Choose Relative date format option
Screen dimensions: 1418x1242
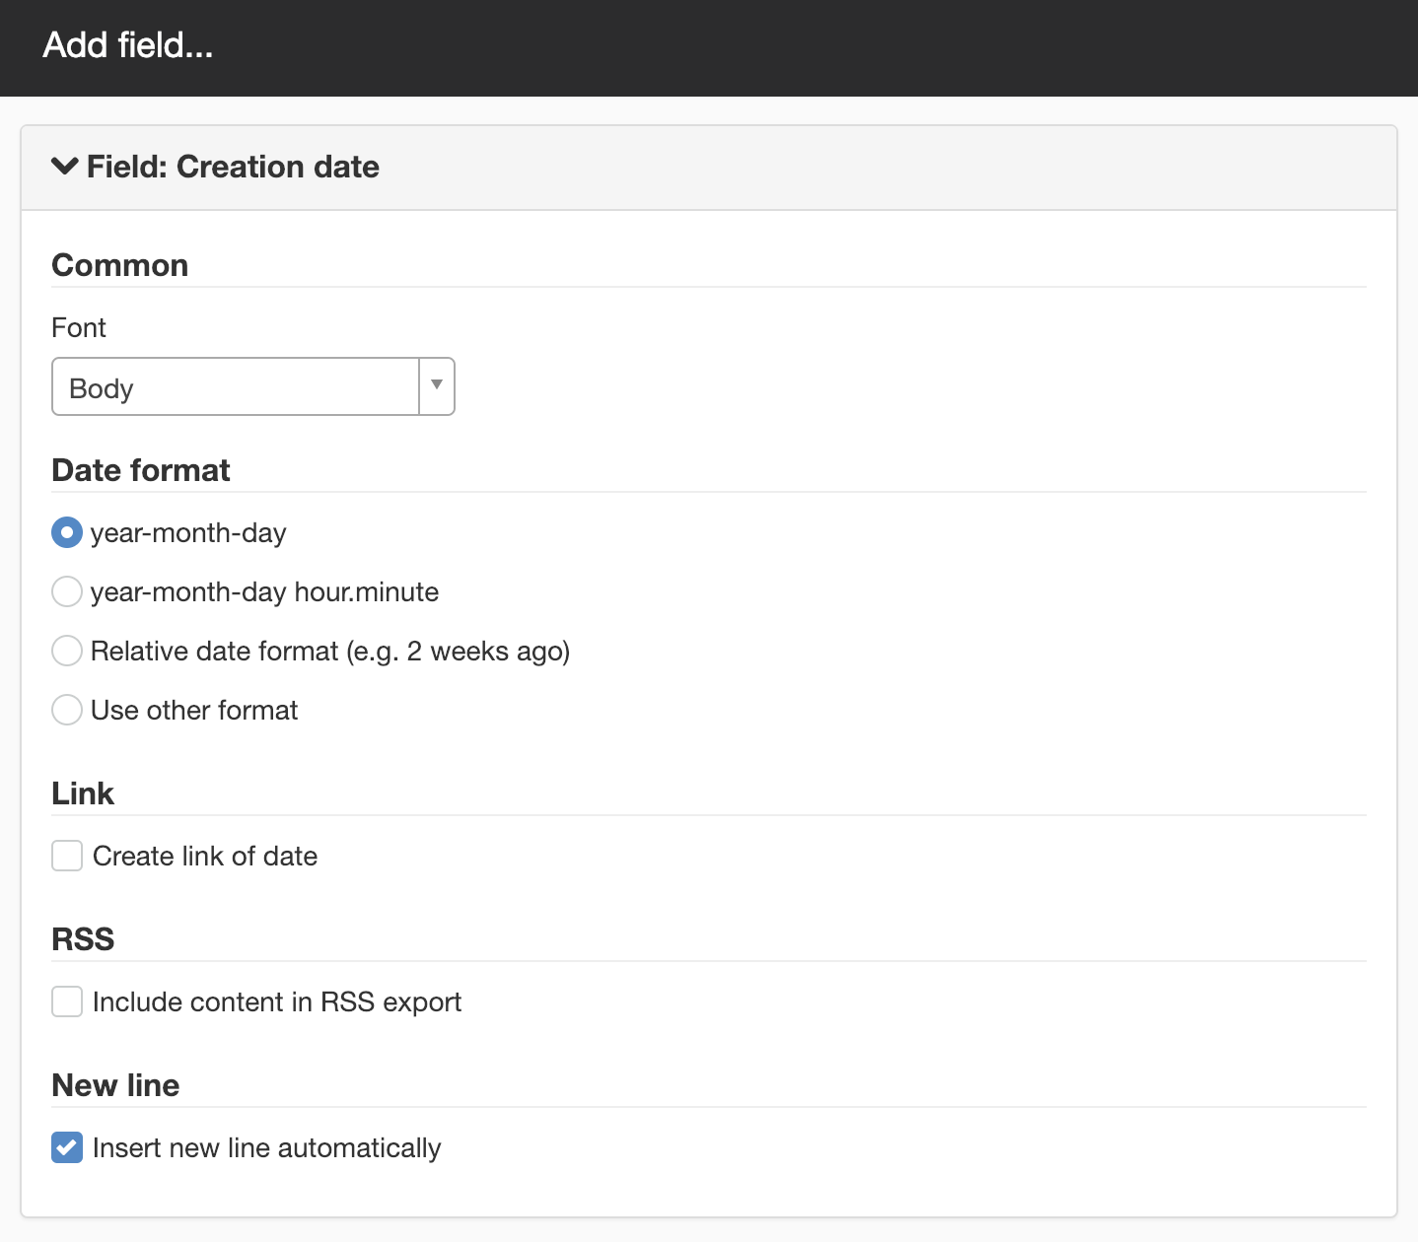(x=66, y=652)
